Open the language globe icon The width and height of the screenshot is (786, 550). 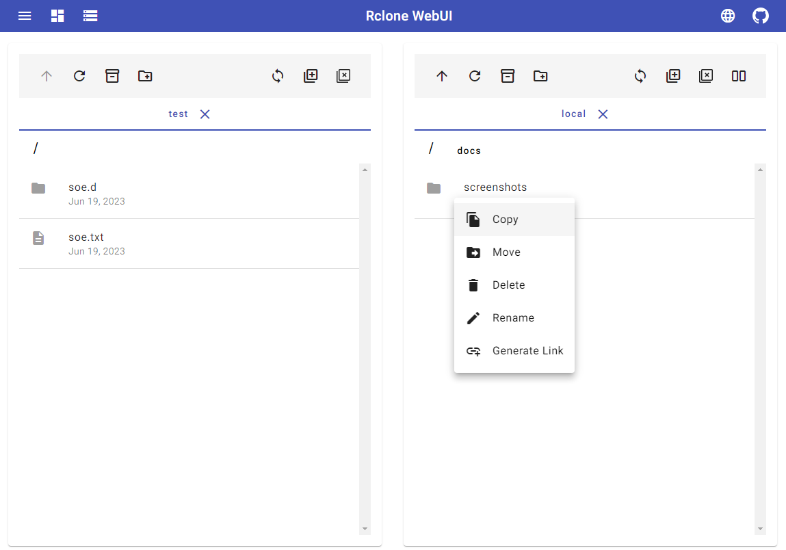(728, 16)
